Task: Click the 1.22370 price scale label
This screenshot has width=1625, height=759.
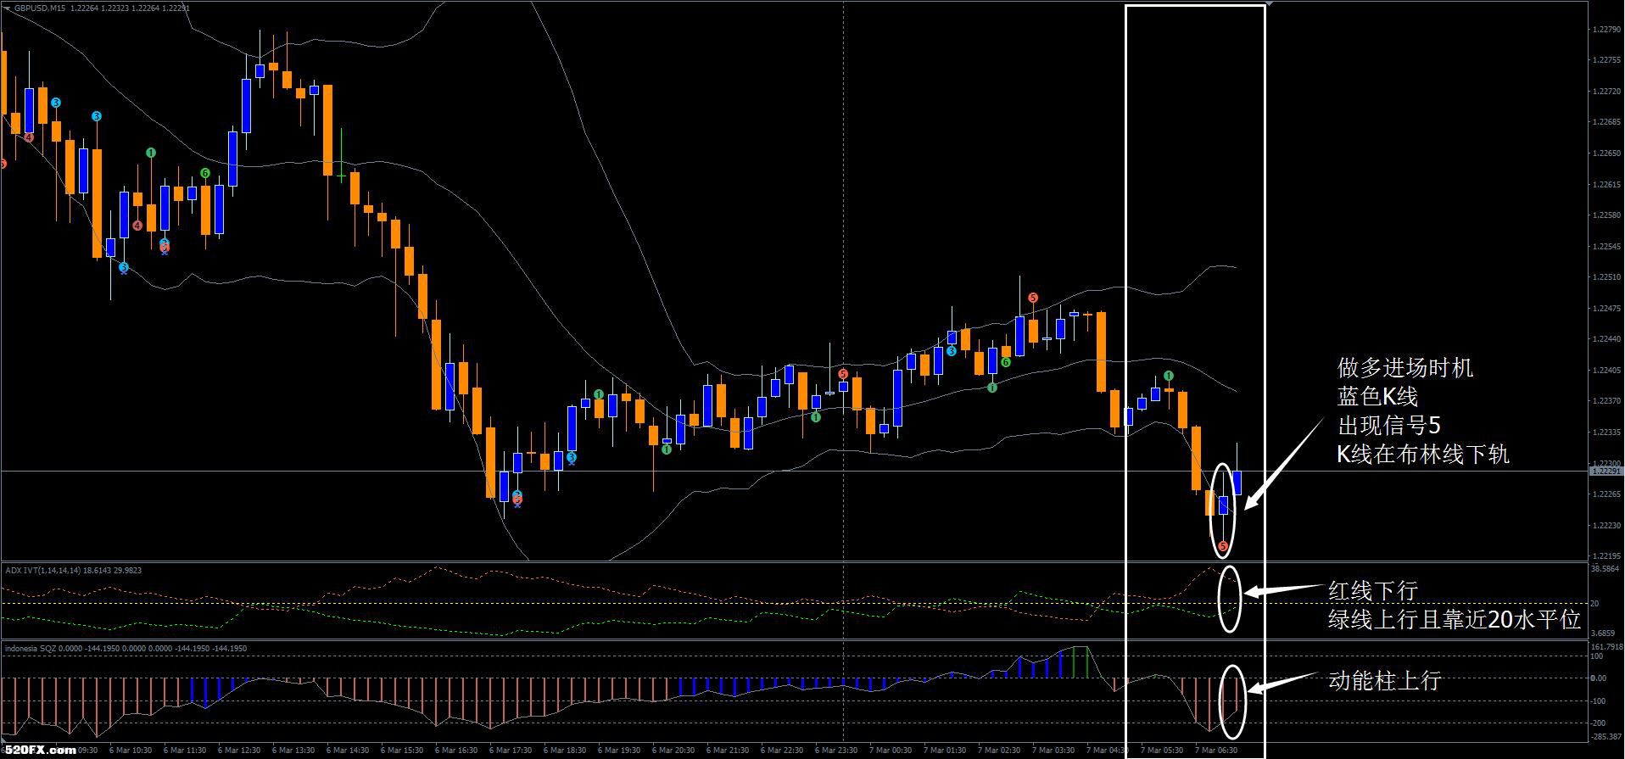Action: (x=1605, y=401)
